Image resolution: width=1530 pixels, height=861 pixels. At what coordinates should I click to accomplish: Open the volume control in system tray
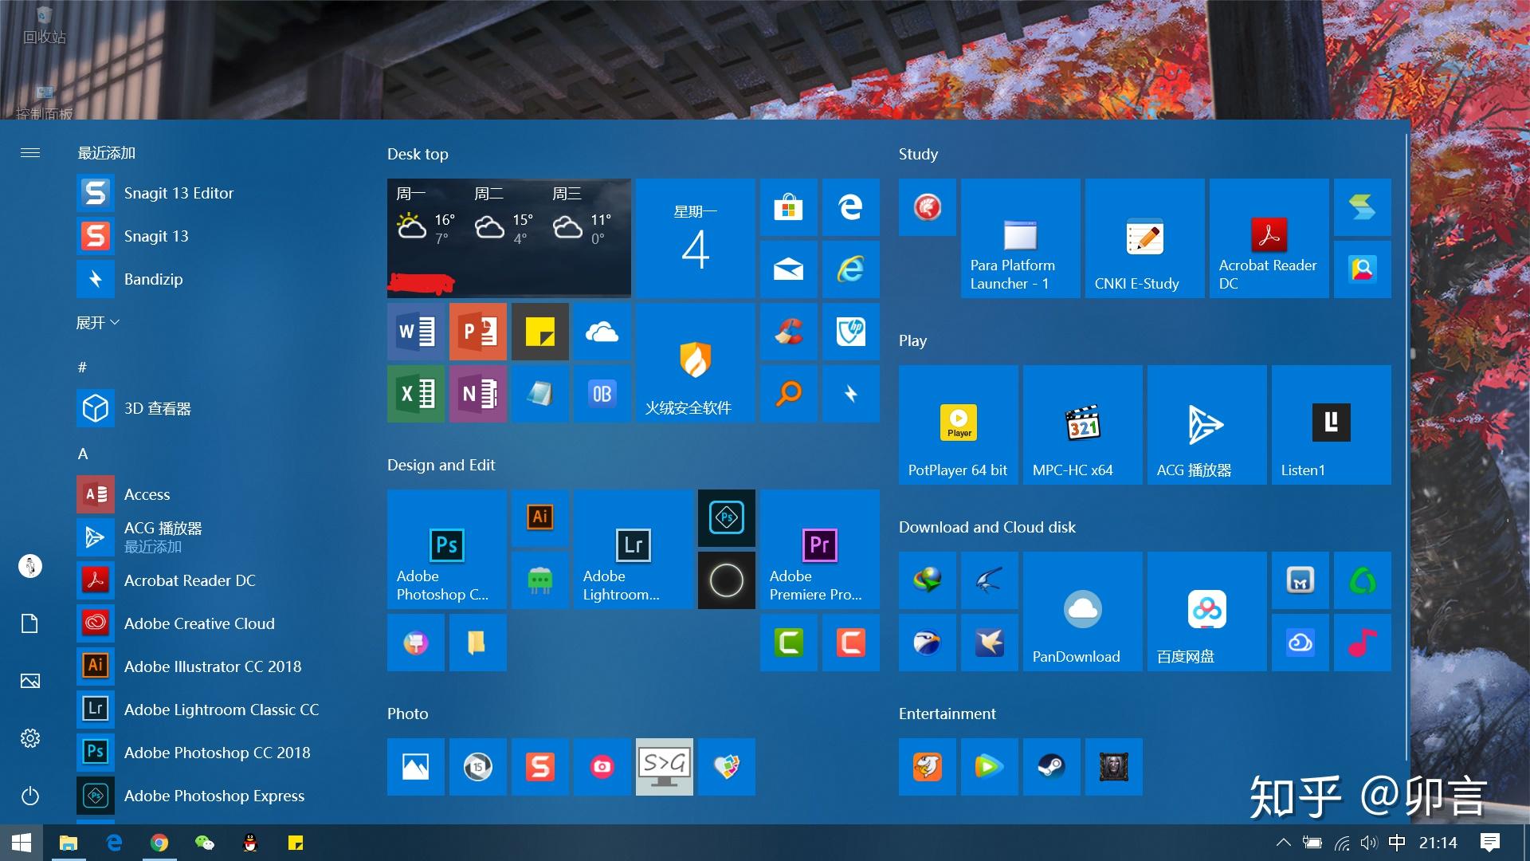click(1369, 843)
